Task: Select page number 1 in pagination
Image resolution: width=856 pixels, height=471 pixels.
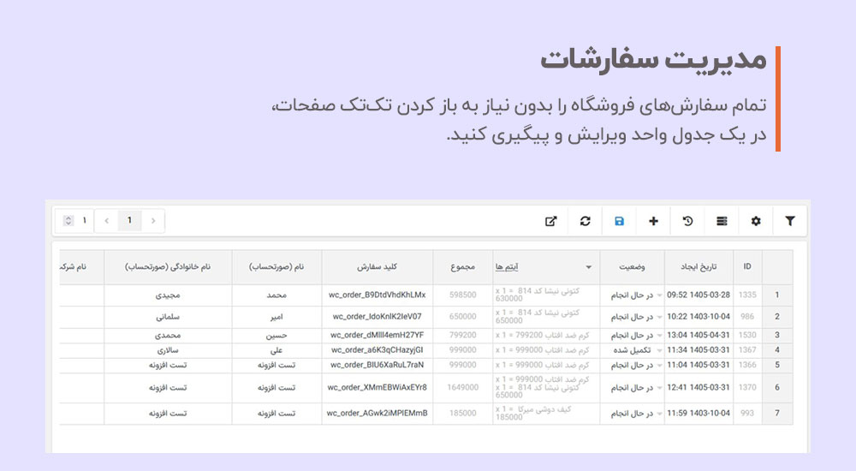Action: click(129, 220)
